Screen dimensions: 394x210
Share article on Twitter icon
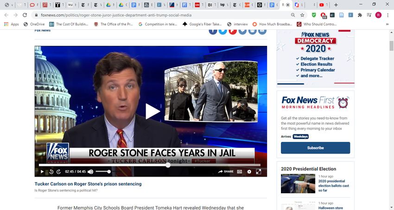click(x=222, y=32)
